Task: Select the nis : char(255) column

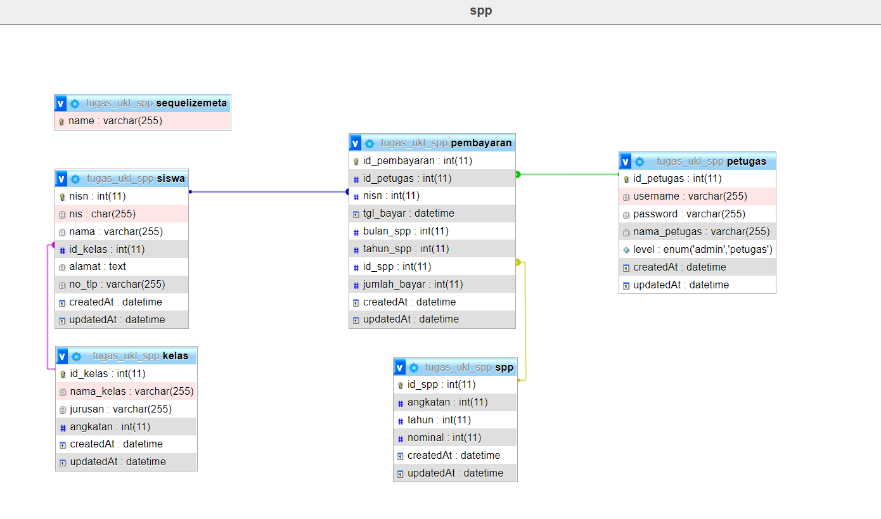Action: point(122,214)
